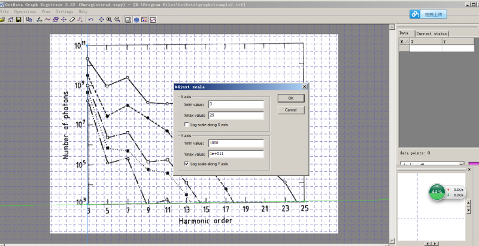
Task: Select the Auto trace lines tool
Action: coord(47,20)
